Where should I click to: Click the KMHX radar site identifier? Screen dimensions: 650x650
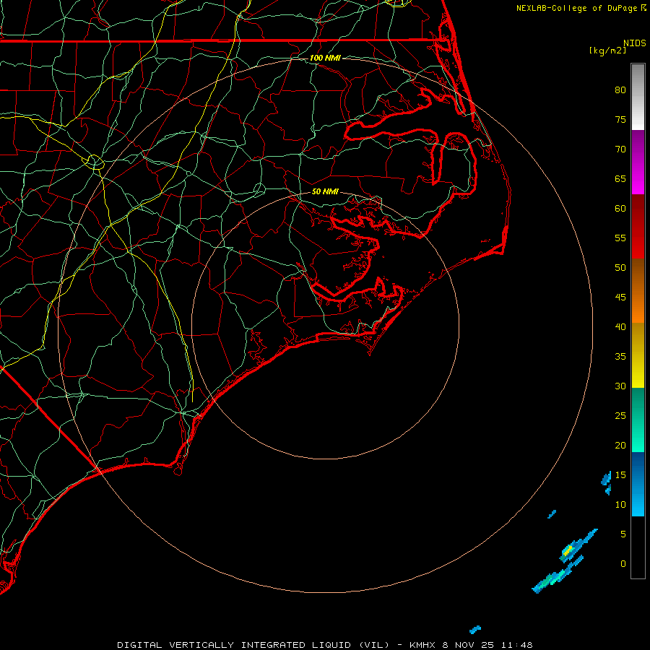click(425, 645)
